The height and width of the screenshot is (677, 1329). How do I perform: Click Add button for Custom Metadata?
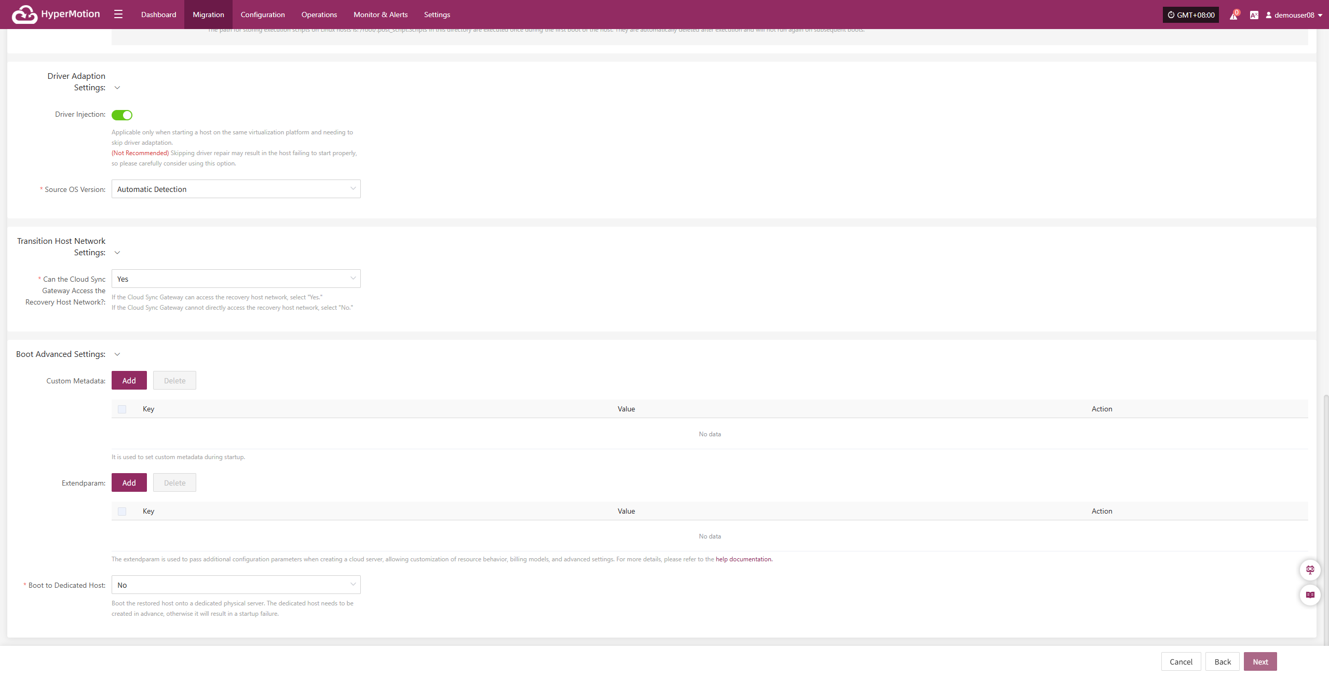(x=129, y=381)
